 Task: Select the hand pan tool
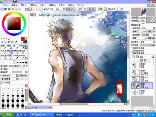click(x=13, y=42)
